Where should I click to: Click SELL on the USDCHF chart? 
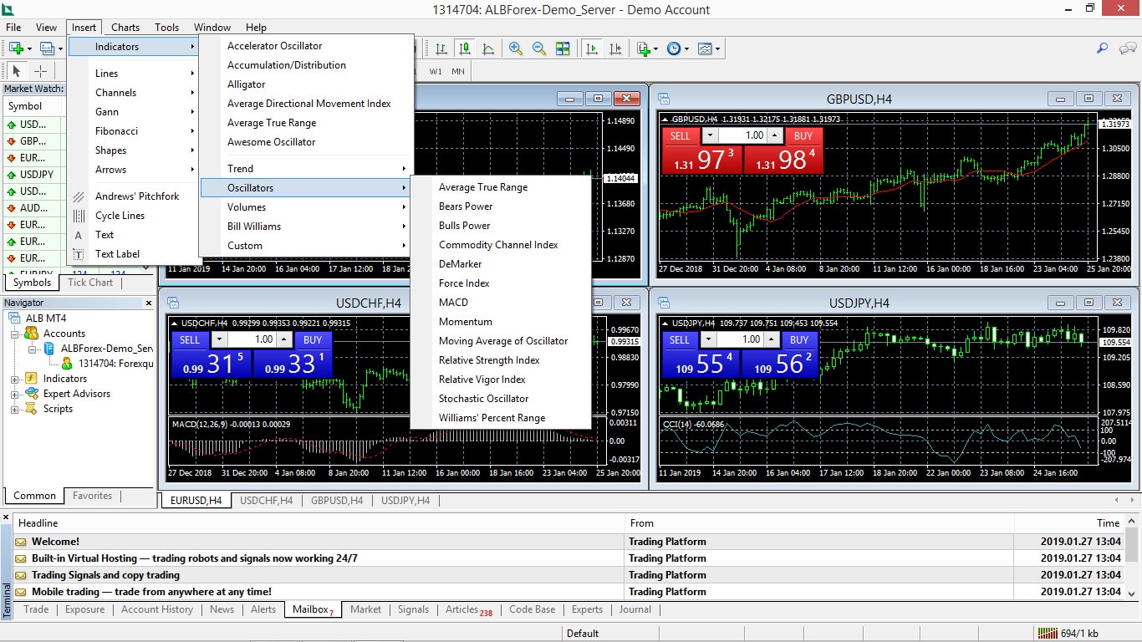[190, 339]
